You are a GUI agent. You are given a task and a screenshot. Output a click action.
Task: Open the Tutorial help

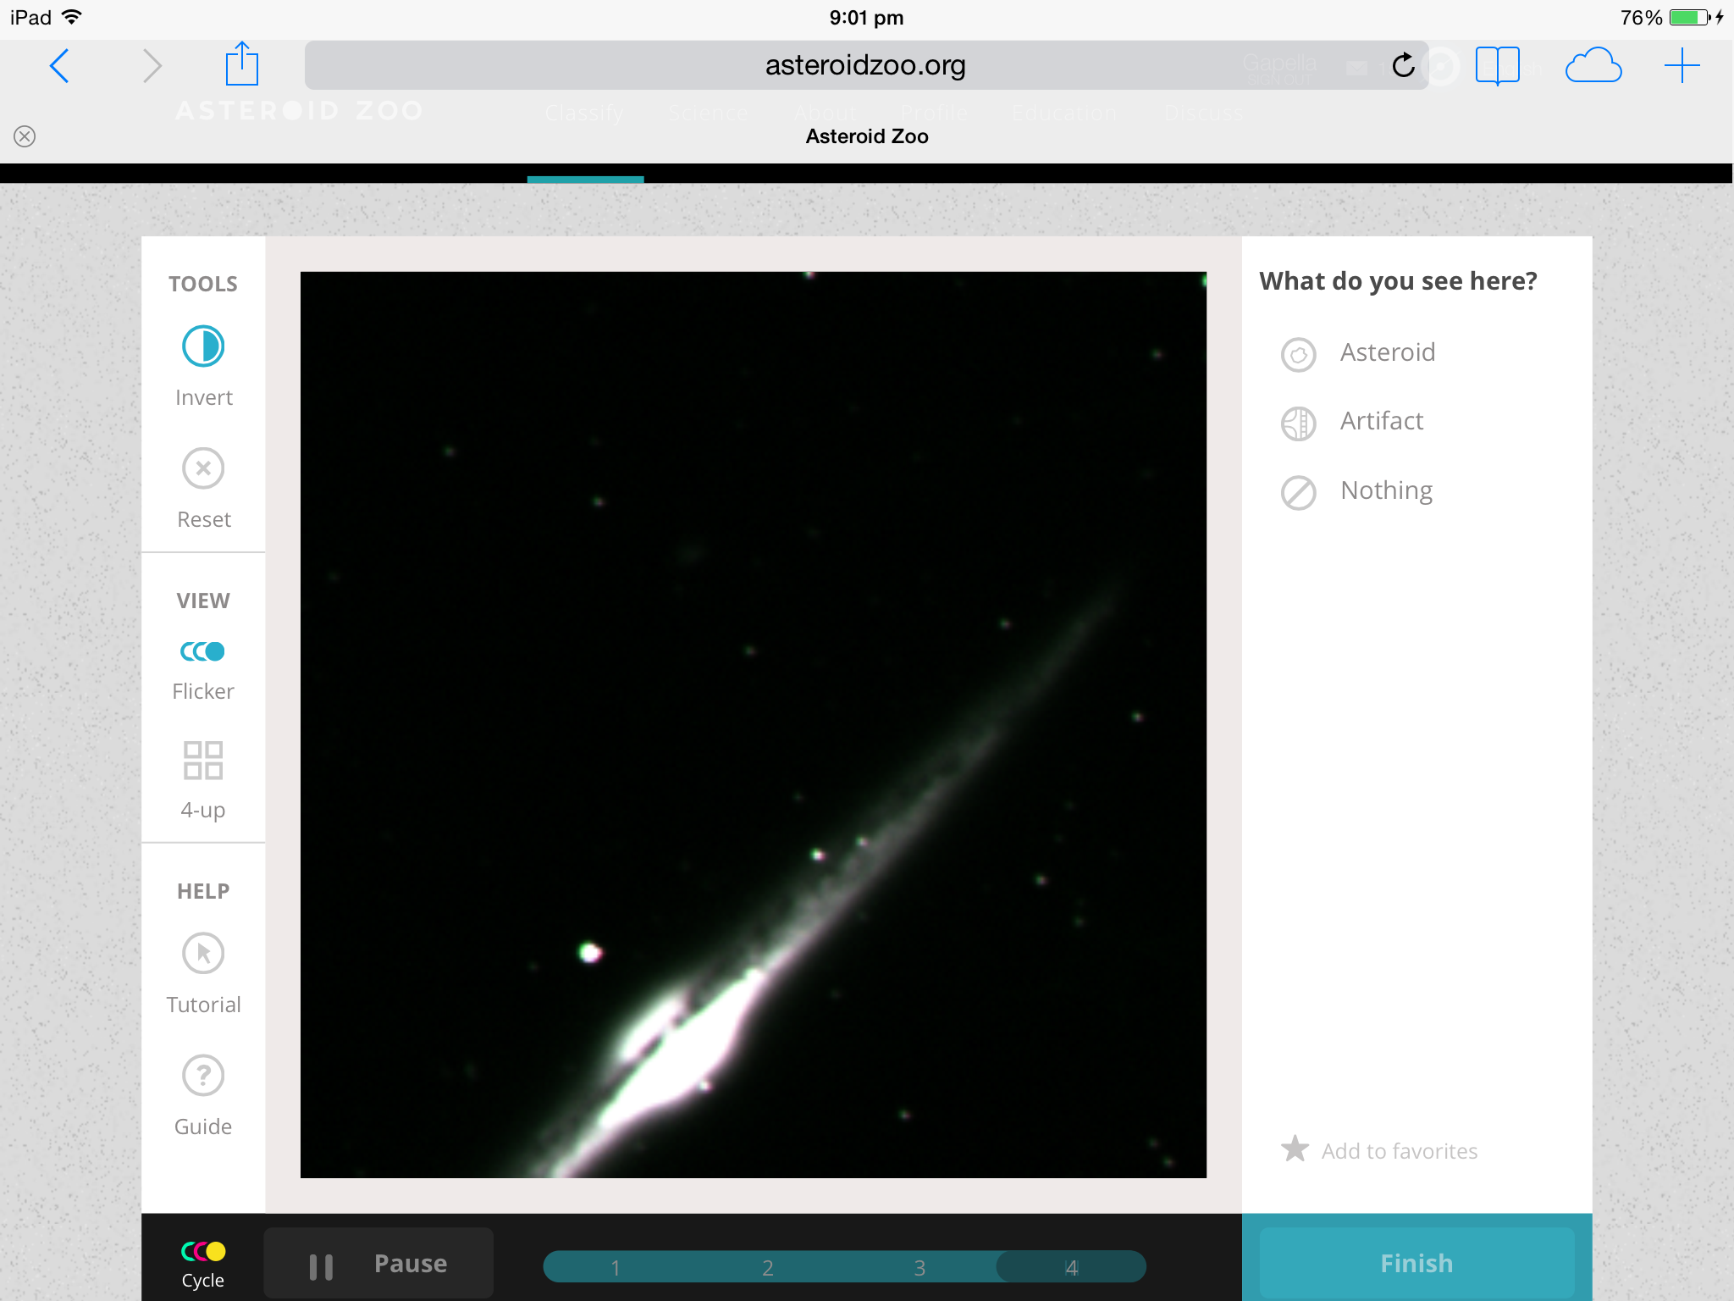pos(203,954)
